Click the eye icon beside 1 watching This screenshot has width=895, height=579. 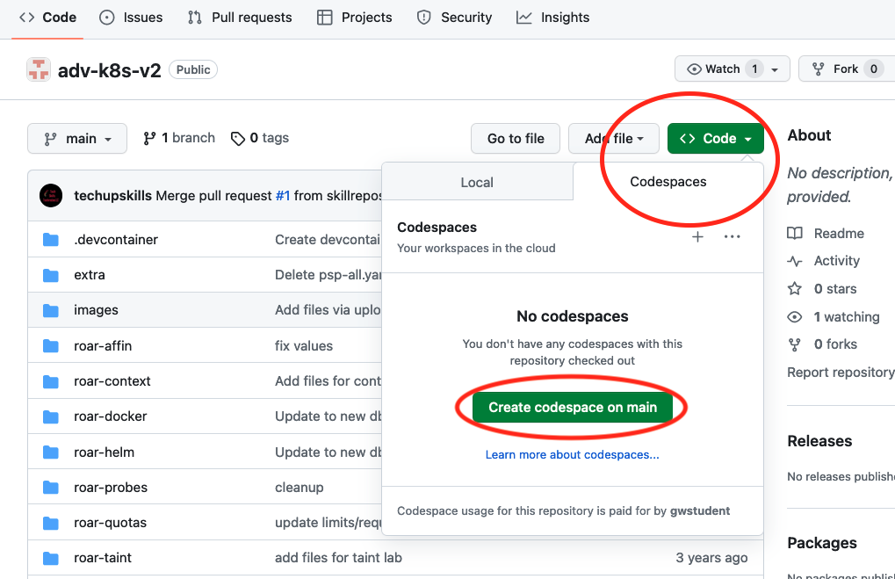pyautogui.click(x=795, y=317)
